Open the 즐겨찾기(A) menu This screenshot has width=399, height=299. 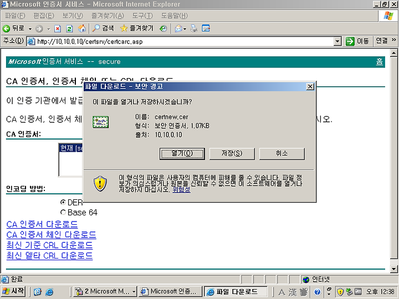pos(108,16)
